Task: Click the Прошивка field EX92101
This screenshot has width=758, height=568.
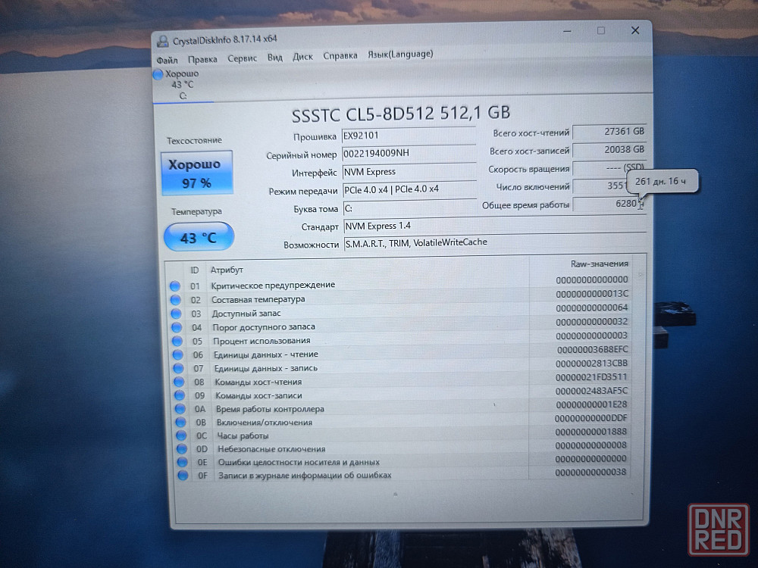Action: coord(409,136)
